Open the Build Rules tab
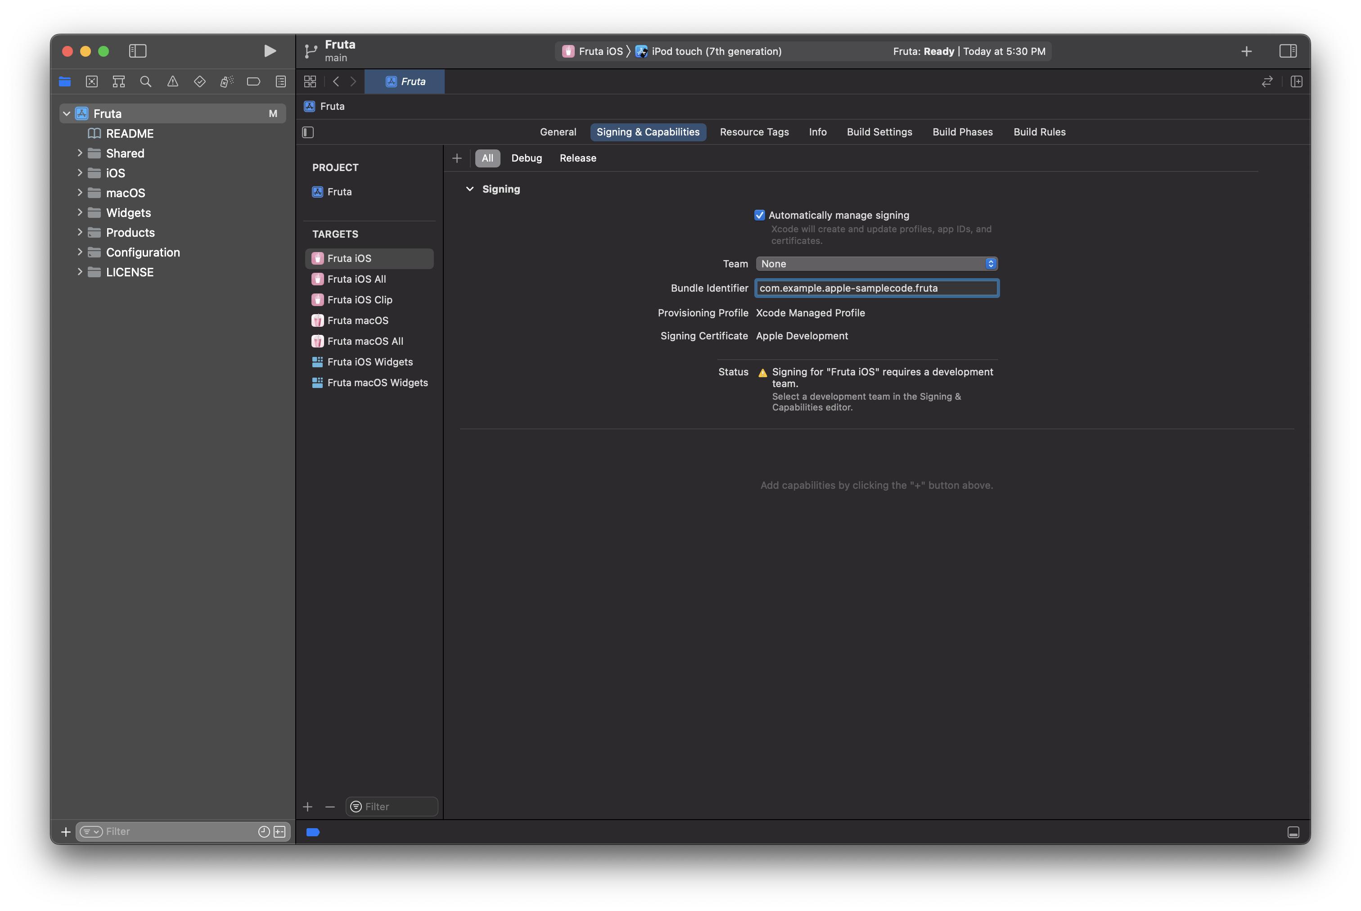Viewport: 1361px width, 911px height. tap(1039, 132)
